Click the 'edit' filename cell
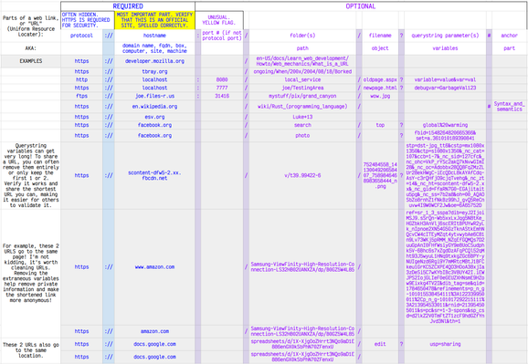 [380, 344]
